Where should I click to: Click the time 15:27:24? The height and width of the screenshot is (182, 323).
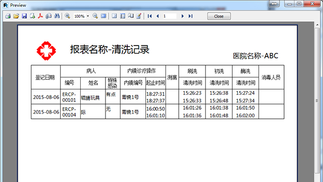point(245,93)
